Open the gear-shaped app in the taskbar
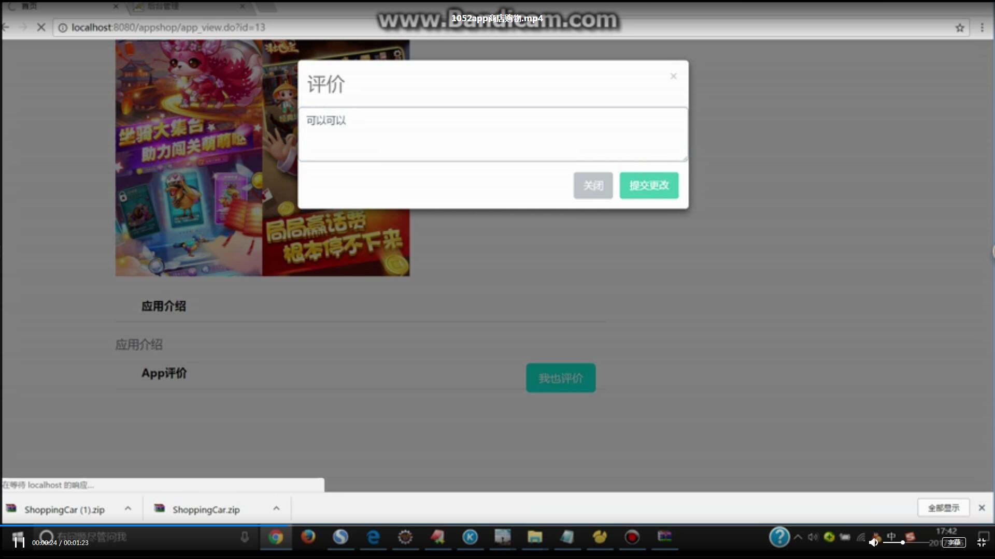Image resolution: width=995 pixels, height=559 pixels. [x=405, y=537]
